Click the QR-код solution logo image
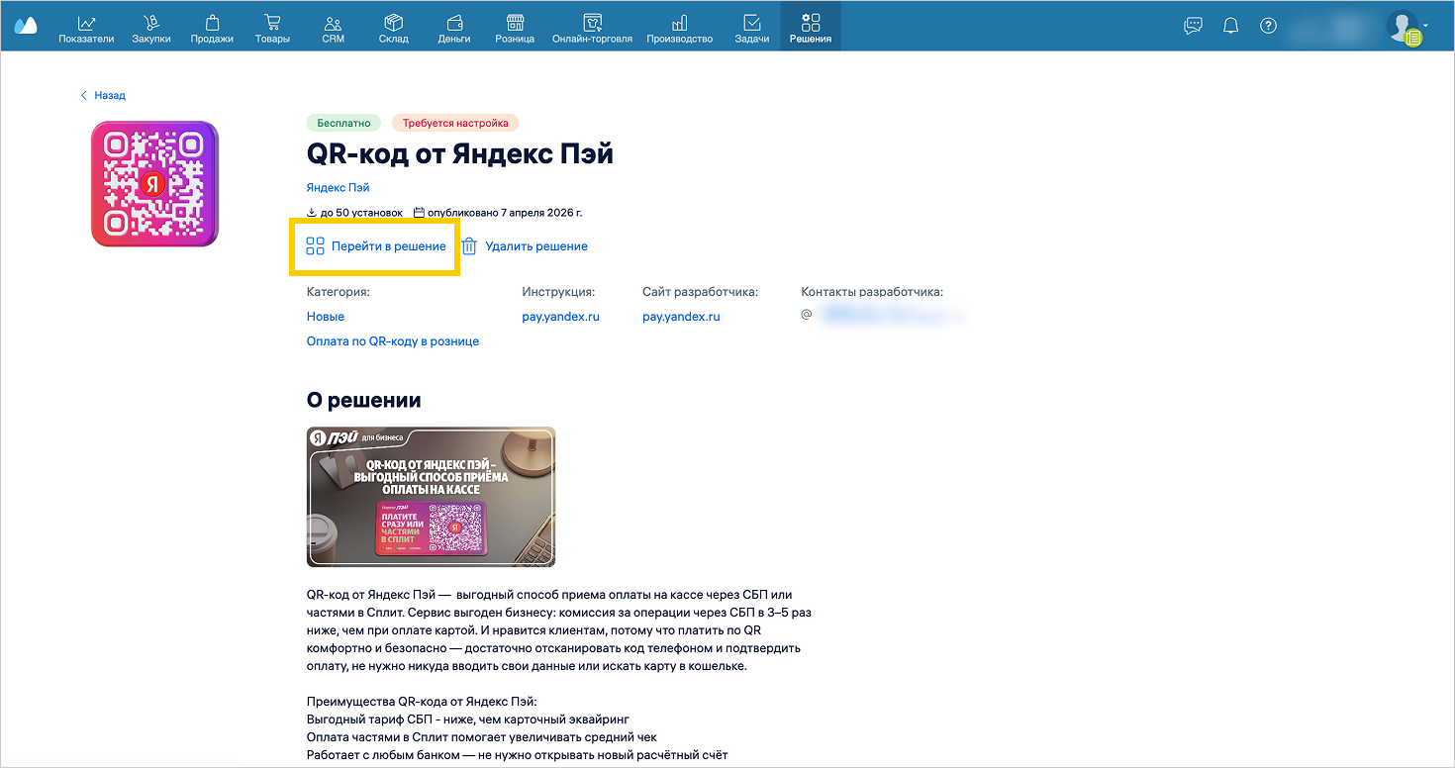This screenshot has width=1455, height=768. coord(154,184)
